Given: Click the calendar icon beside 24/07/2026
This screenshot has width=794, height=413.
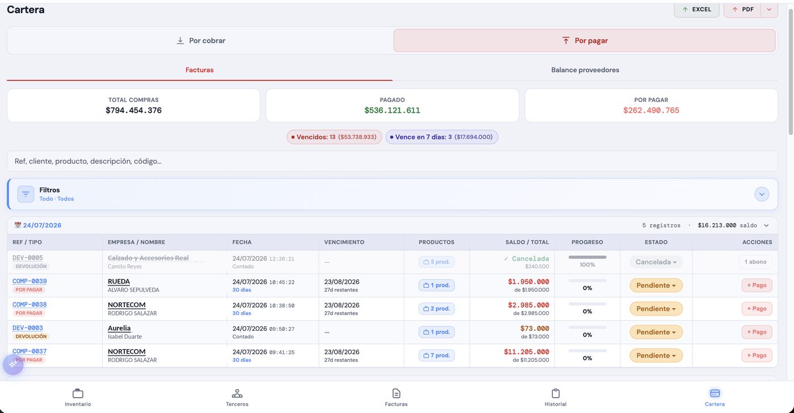Looking at the screenshot, I should (18, 225).
